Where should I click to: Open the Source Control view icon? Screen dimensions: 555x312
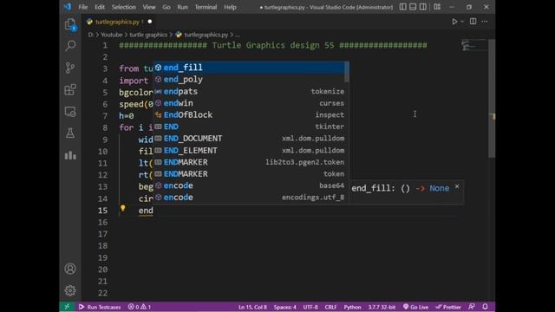coord(70,68)
